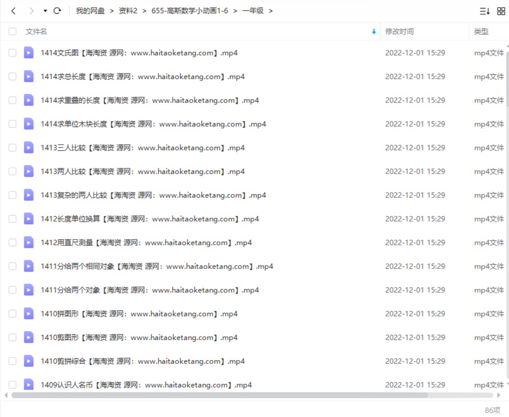
Task: Navigate to 我的网盘 breadcrumb
Action: (90, 11)
